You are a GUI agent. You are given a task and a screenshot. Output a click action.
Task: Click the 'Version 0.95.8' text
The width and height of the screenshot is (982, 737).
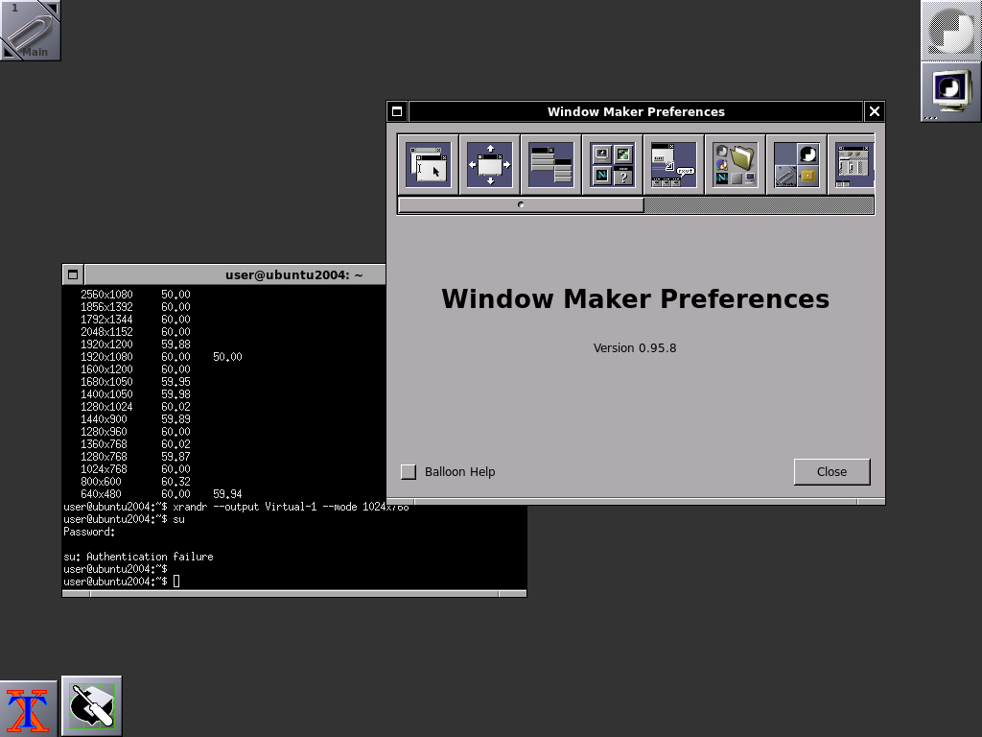click(635, 347)
